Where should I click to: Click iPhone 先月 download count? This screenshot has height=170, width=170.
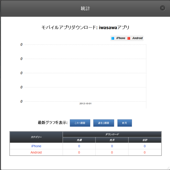tap(112, 146)
